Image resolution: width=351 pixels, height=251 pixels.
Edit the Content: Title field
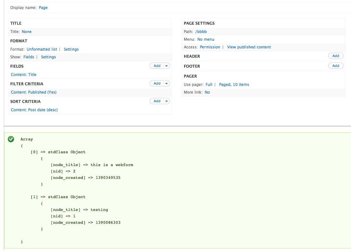[x=23, y=75]
